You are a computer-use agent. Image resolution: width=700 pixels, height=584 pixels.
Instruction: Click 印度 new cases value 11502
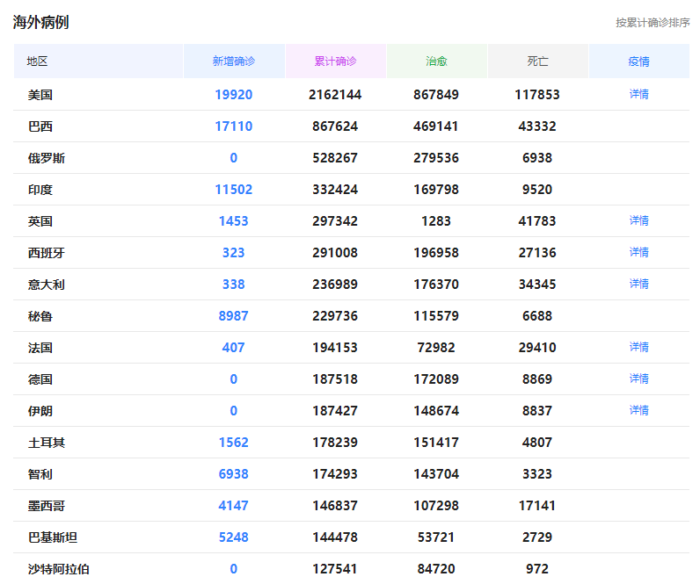(234, 190)
